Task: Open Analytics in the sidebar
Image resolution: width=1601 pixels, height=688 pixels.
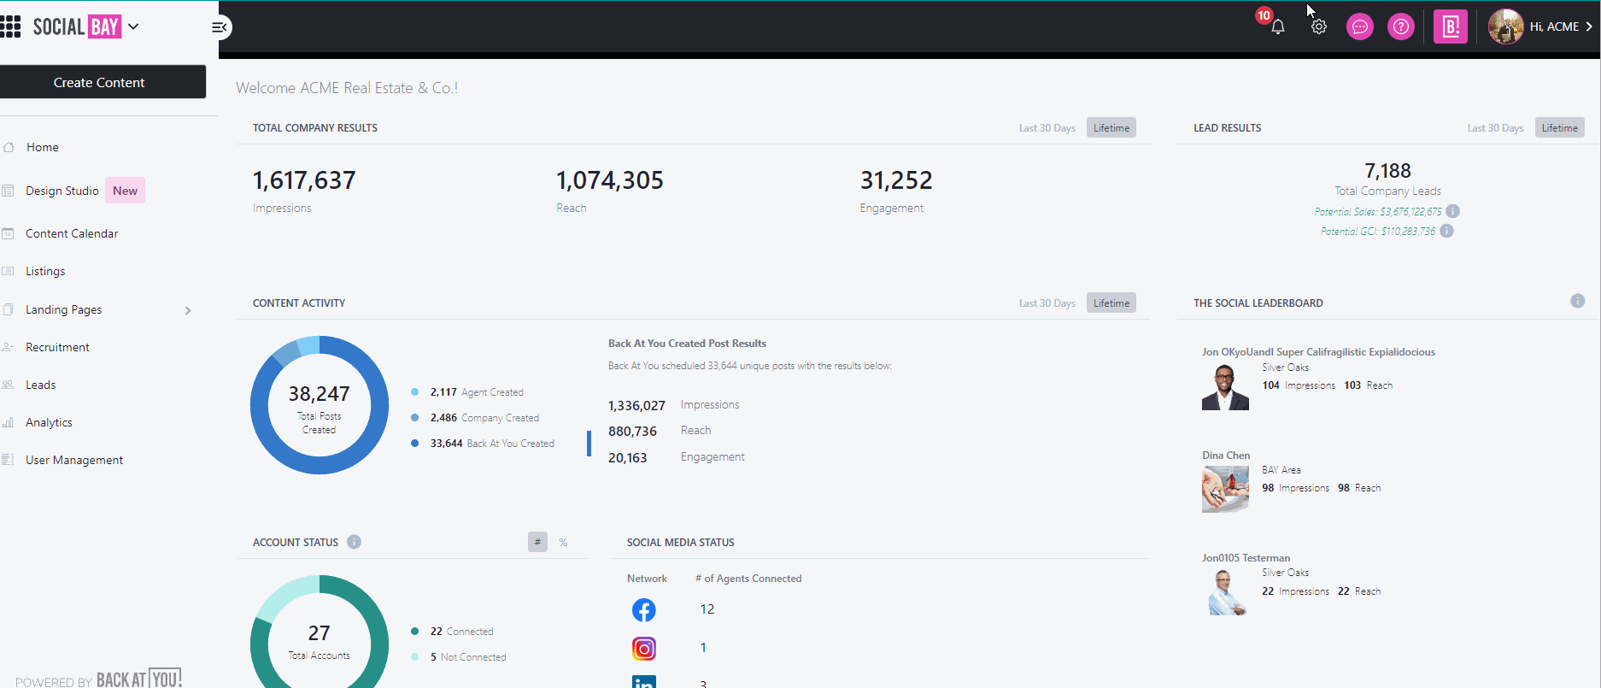Action: coord(49,422)
